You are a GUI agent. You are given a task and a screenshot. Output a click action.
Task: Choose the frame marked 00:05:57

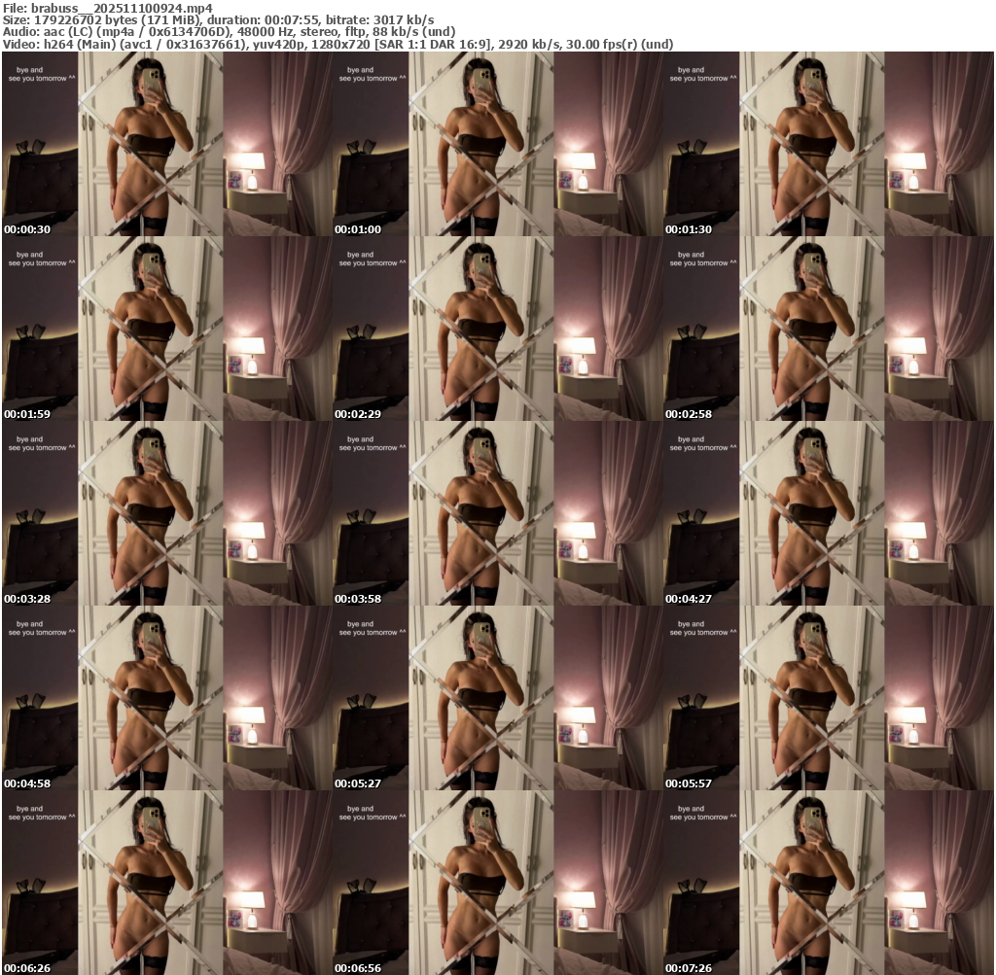829,698
